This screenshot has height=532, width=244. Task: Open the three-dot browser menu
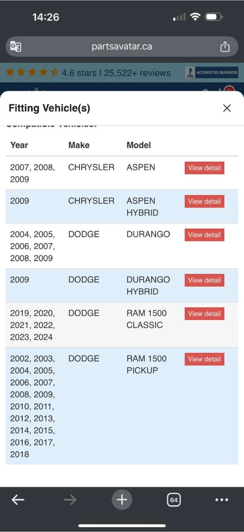[222, 500]
